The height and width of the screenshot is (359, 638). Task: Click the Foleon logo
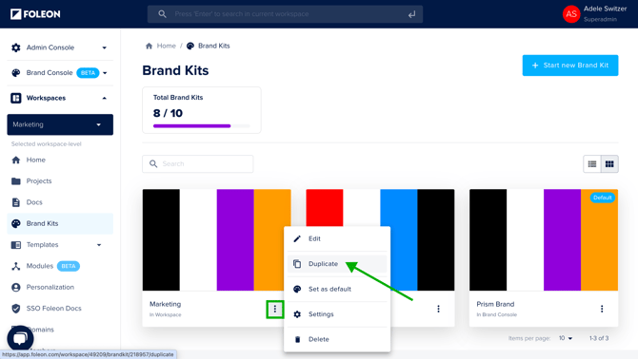click(x=35, y=14)
